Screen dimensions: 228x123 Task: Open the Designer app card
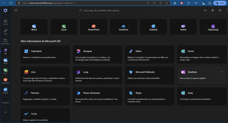pos(98,54)
